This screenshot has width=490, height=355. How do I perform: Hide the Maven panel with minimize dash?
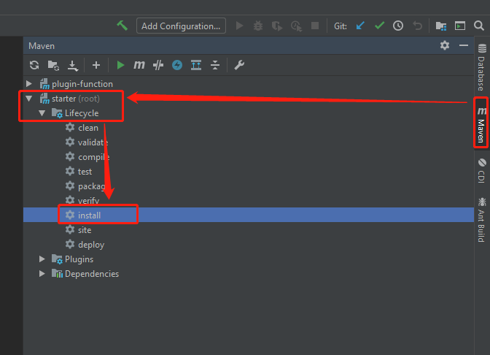click(x=464, y=46)
